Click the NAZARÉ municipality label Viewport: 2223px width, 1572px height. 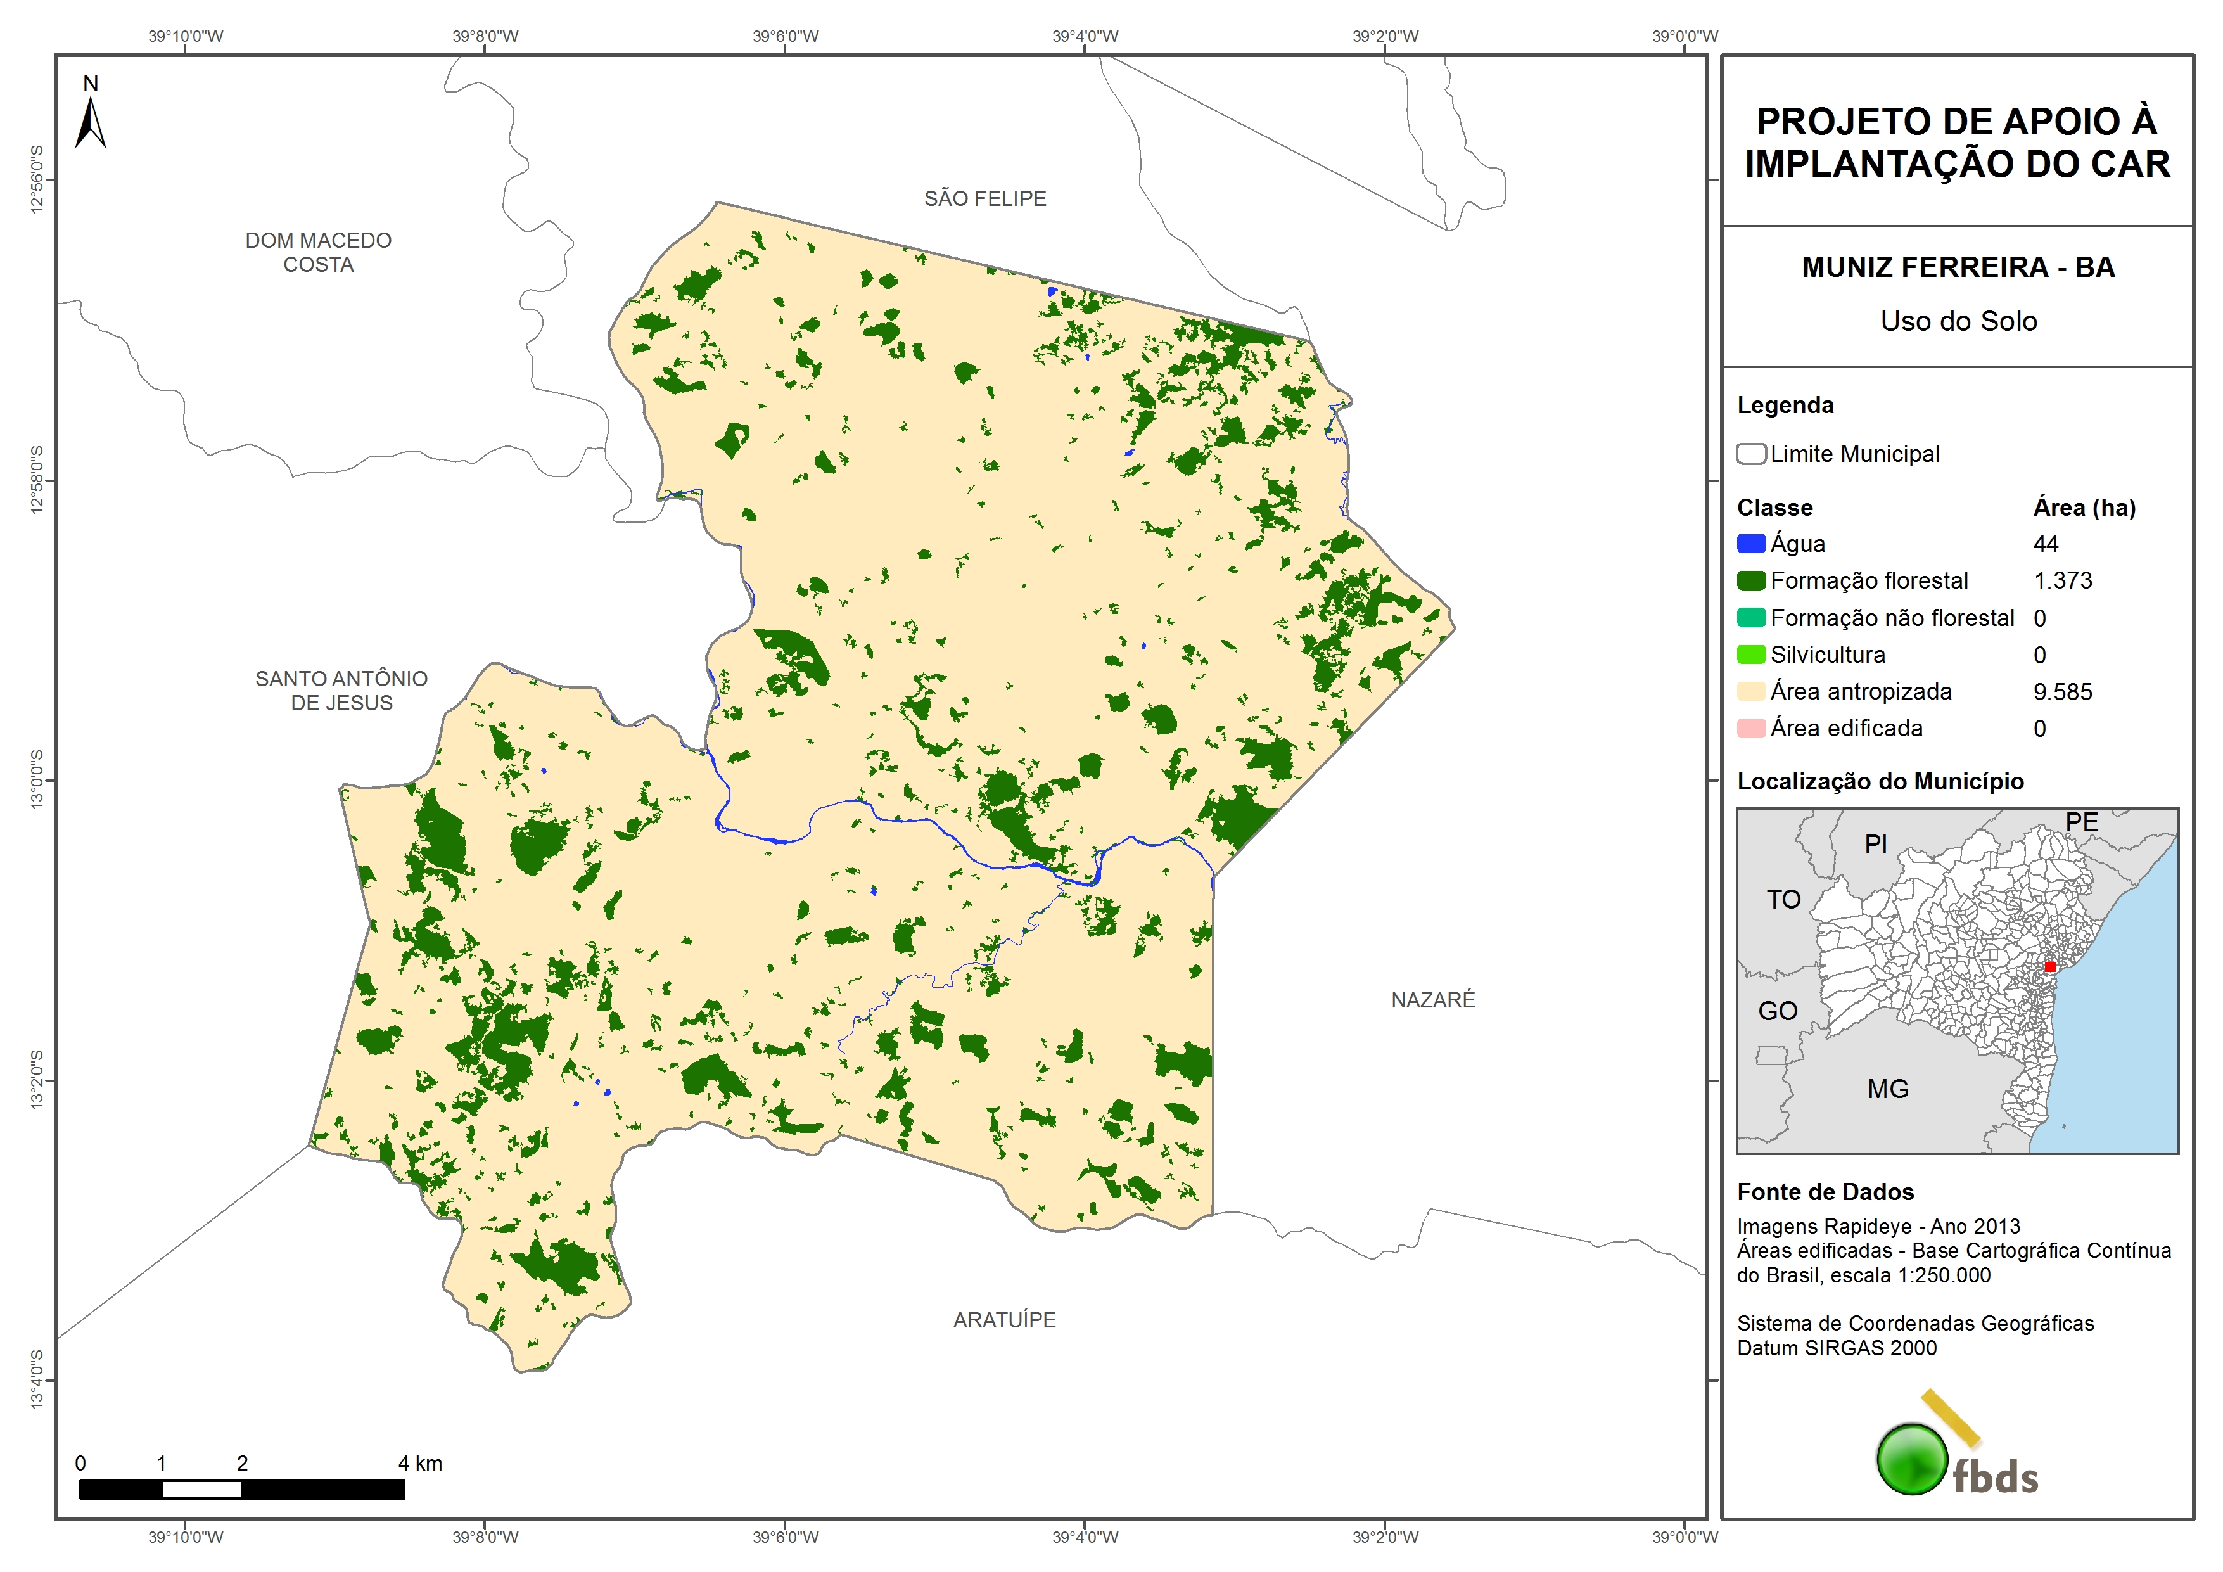(x=1433, y=1000)
